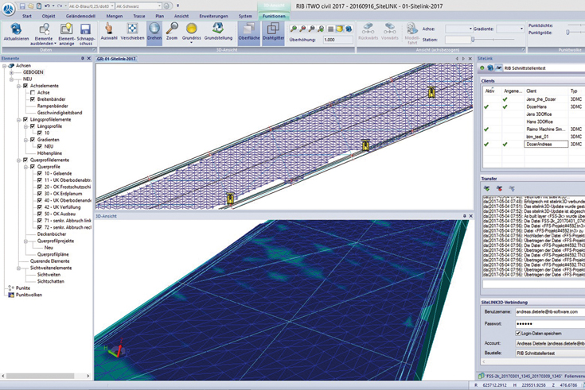Click the Zoom magnifier tool
Screen dimensions: 585x390
172,29
